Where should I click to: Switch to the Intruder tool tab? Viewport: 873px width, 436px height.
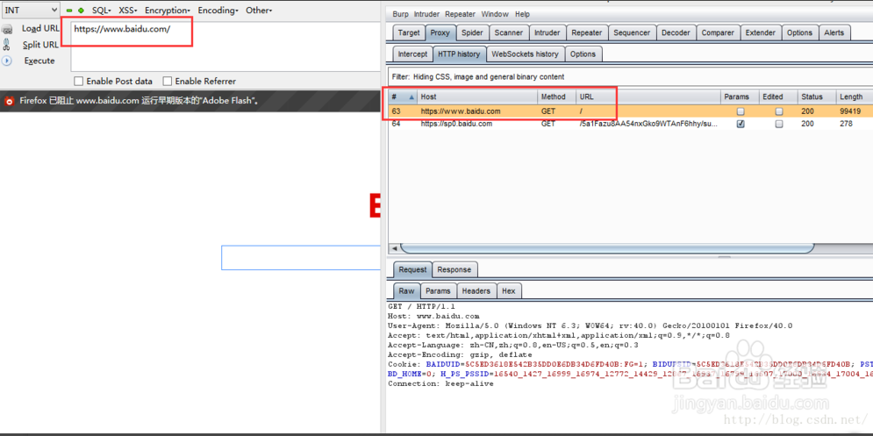pyautogui.click(x=547, y=32)
